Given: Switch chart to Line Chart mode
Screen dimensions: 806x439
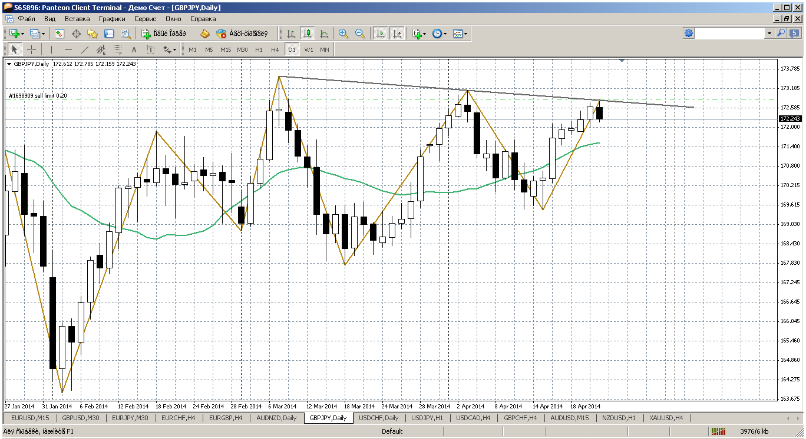Looking at the screenshot, I should [x=323, y=34].
